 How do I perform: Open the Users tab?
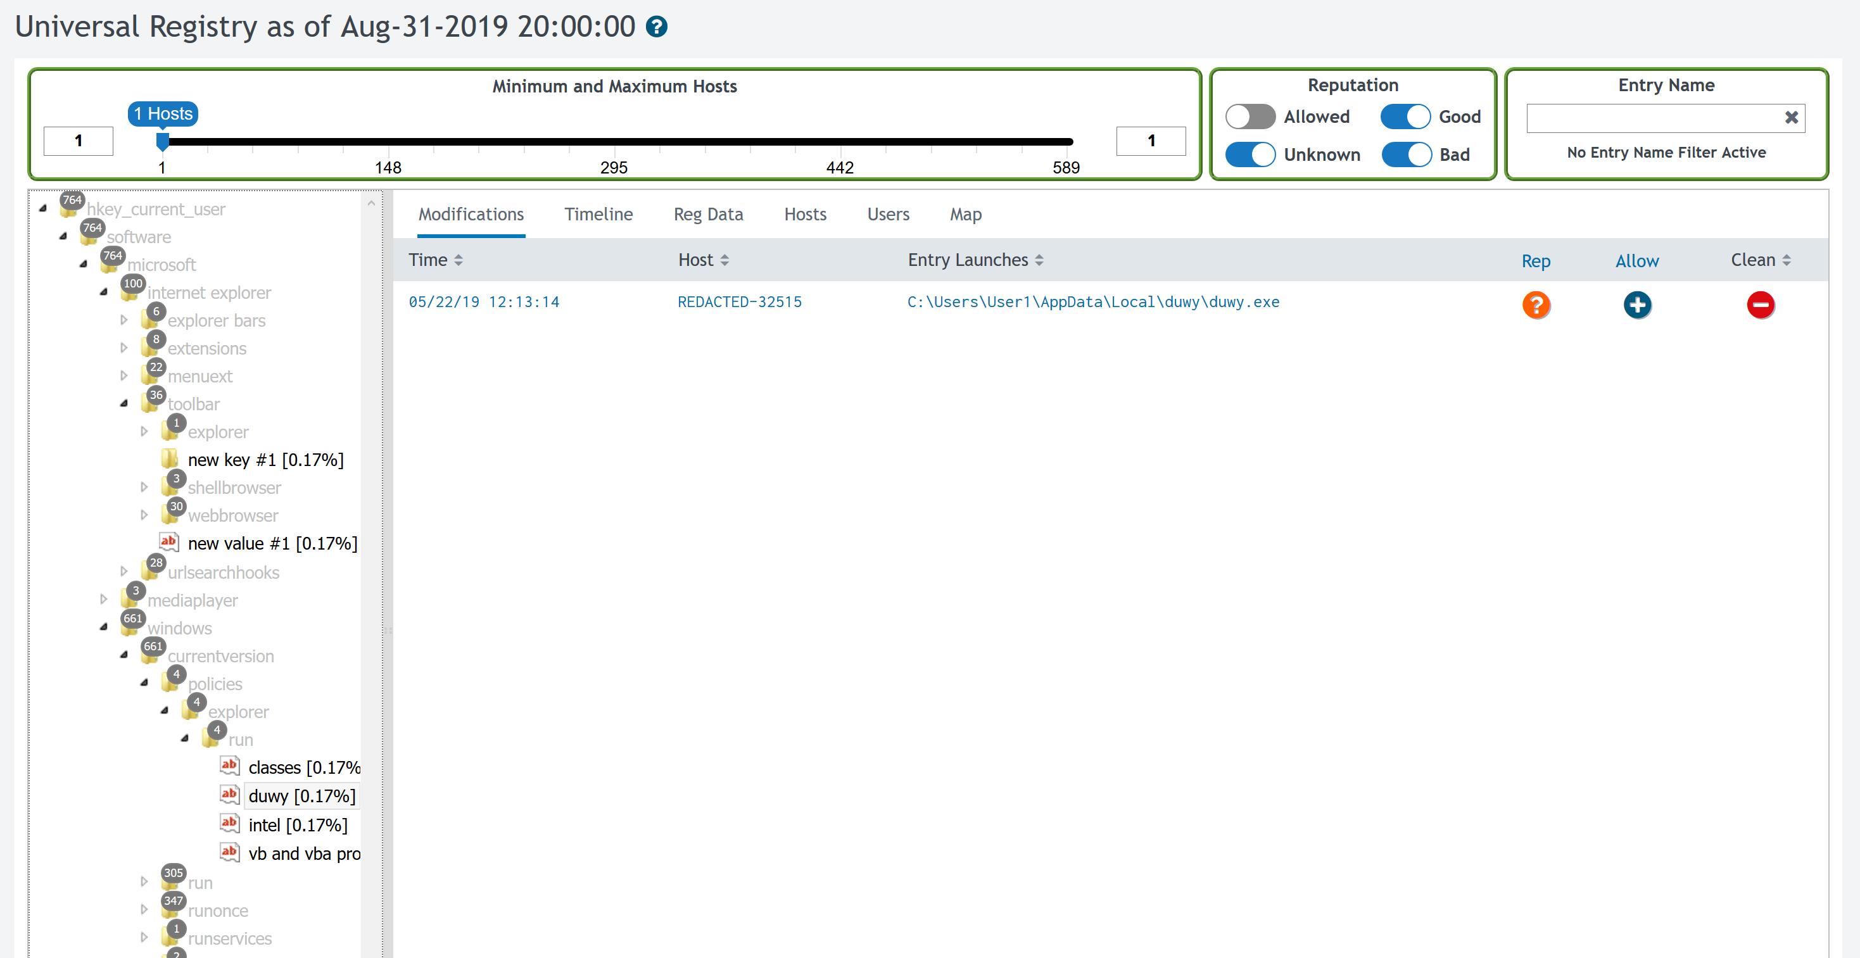[888, 215]
